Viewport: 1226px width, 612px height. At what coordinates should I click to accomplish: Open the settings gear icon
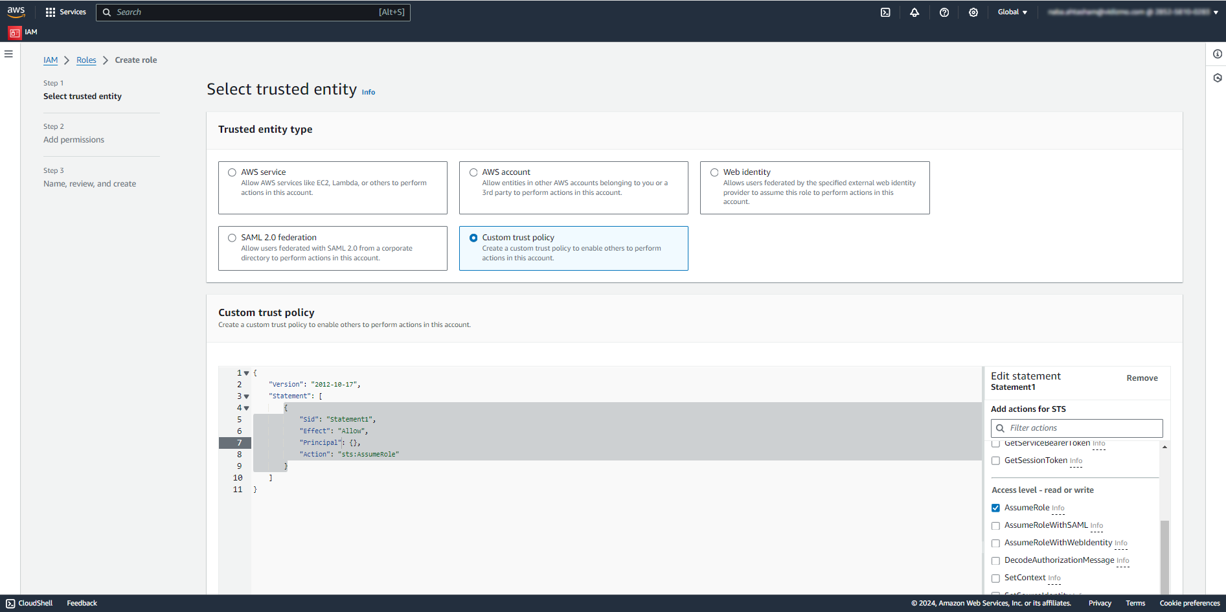pyautogui.click(x=973, y=12)
